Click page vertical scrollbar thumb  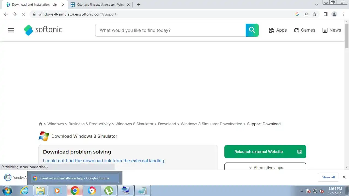[x=347, y=36]
